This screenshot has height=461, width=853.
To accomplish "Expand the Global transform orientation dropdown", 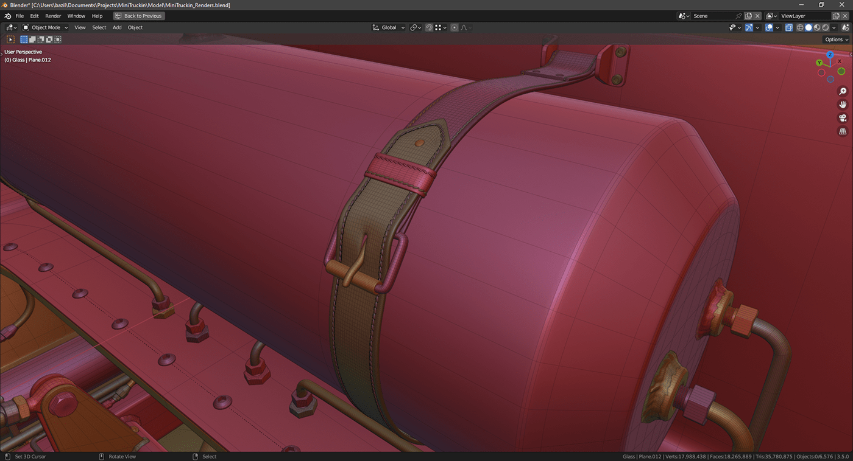I will coord(389,27).
